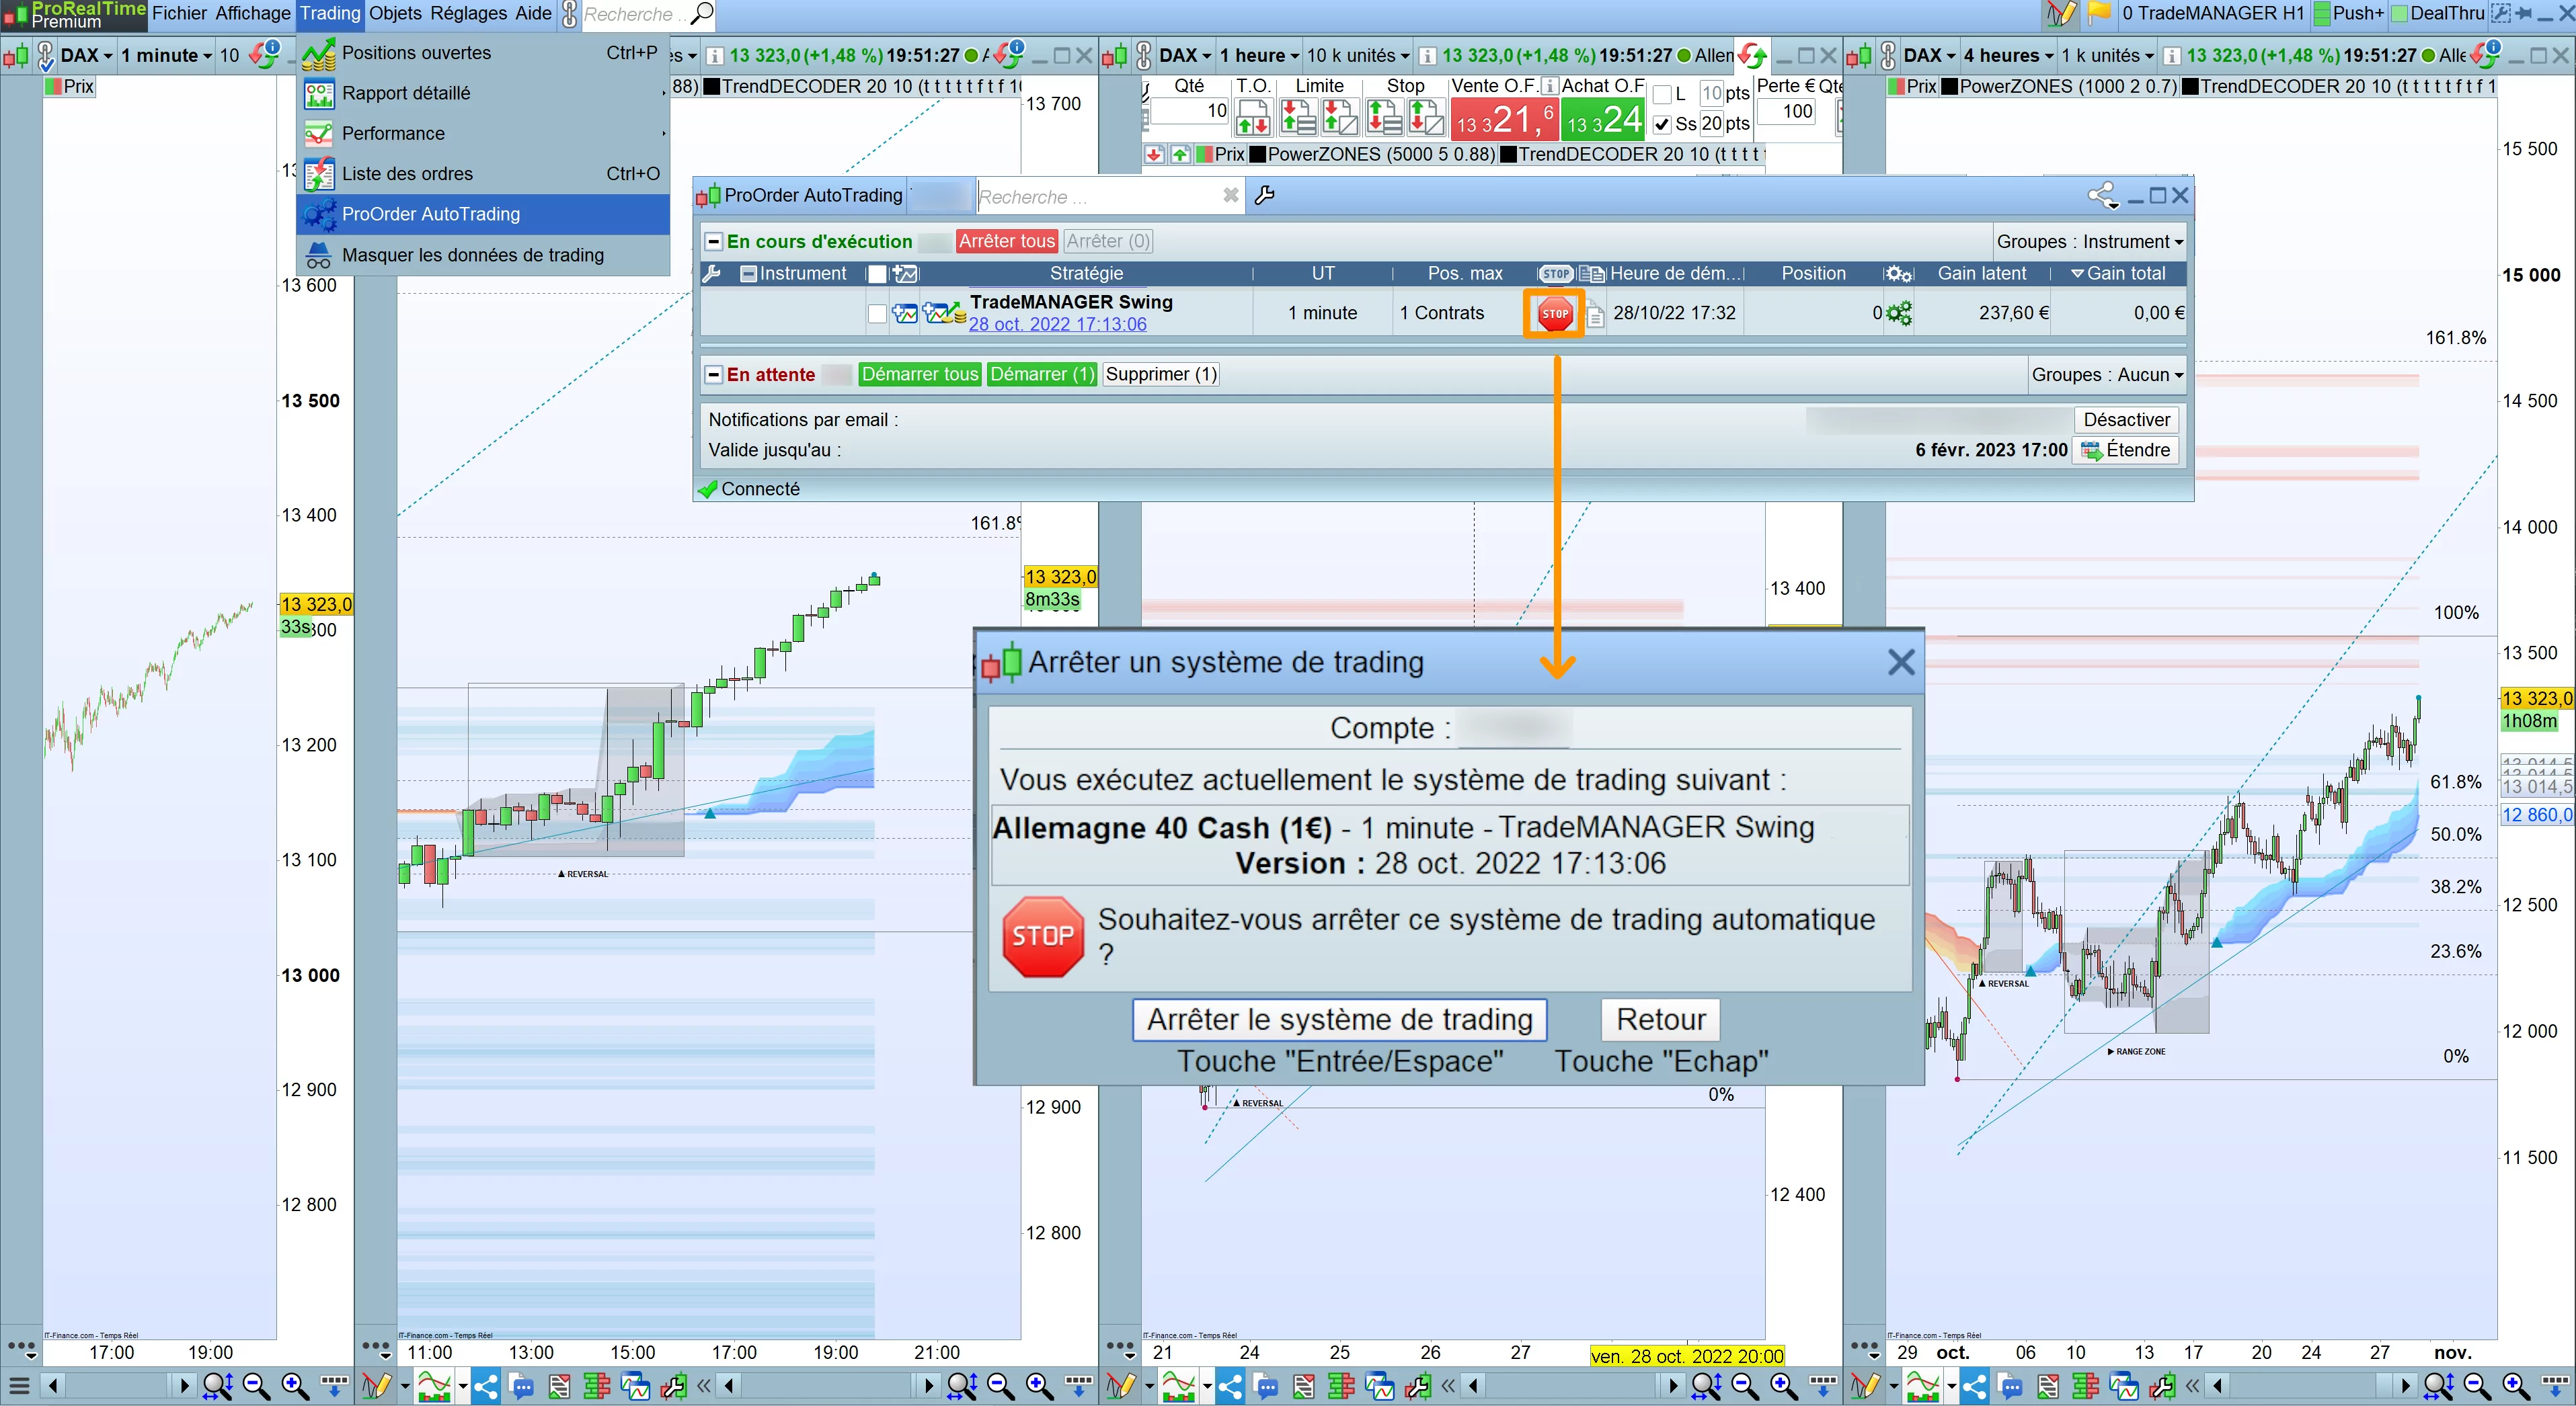The image size is (2576, 1406).
Task: Collapse the Instrument column group
Action: (748, 274)
